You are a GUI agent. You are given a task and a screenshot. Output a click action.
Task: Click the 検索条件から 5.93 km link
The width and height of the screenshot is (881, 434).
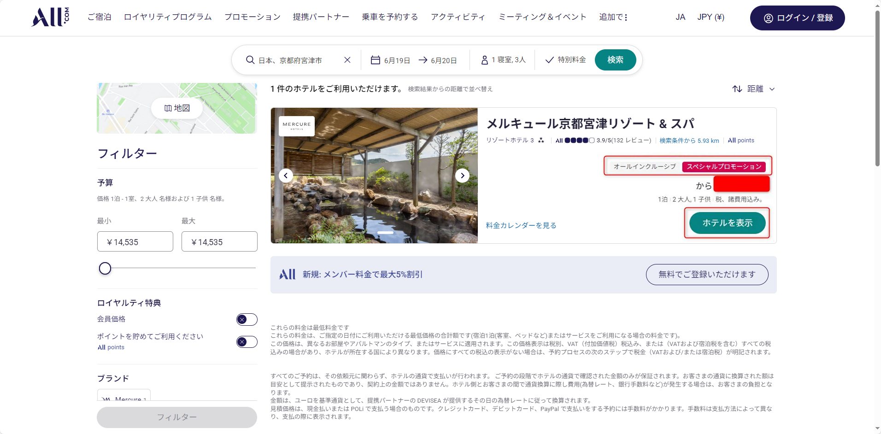tap(689, 141)
